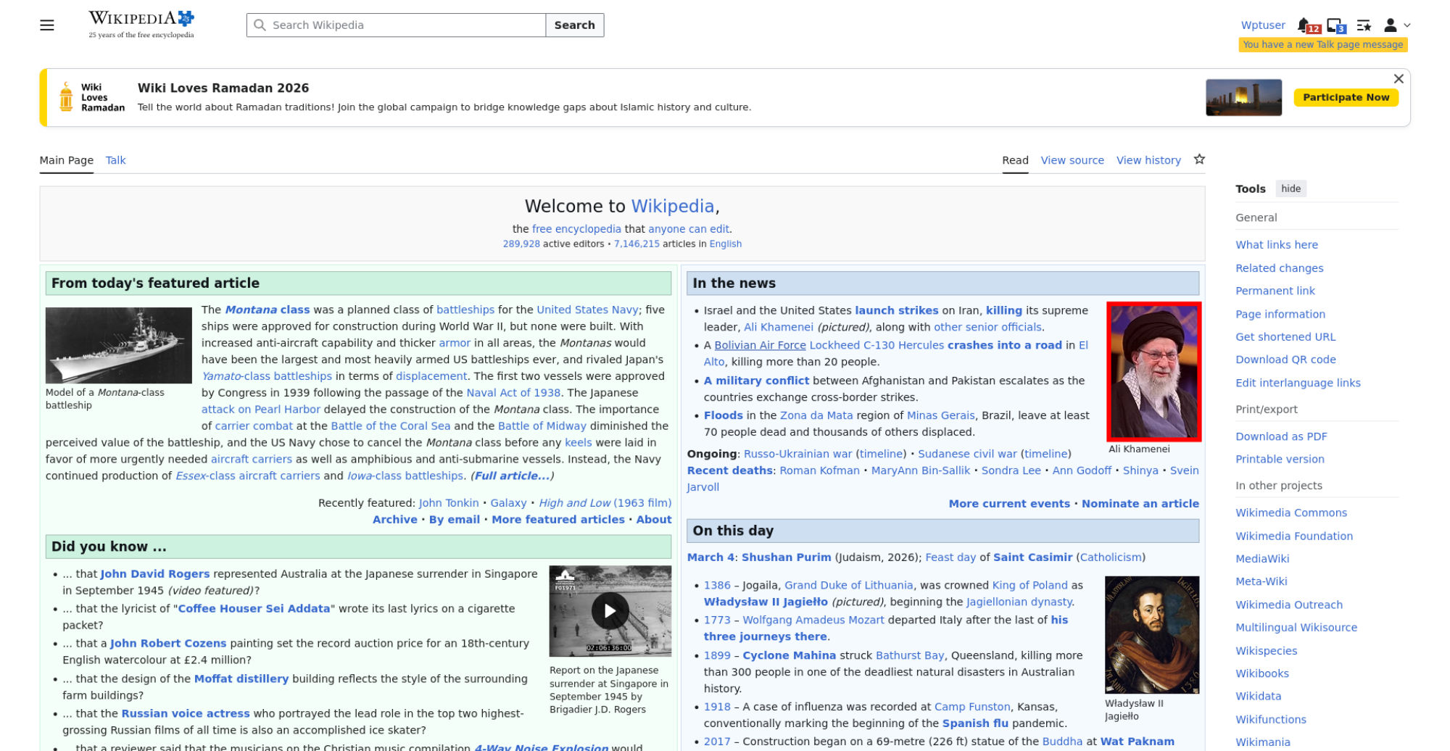
Task: Open the View source tab
Action: (1072, 160)
